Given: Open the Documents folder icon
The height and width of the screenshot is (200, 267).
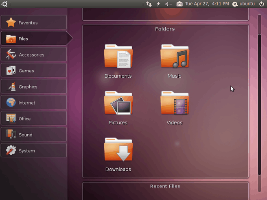Looking at the screenshot, I should pos(118,56).
